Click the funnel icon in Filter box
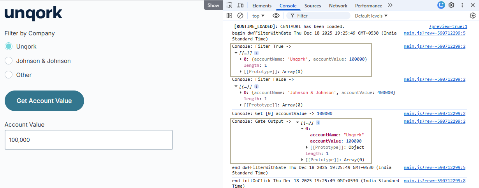Viewport: 479px width, 188px height. click(x=292, y=16)
